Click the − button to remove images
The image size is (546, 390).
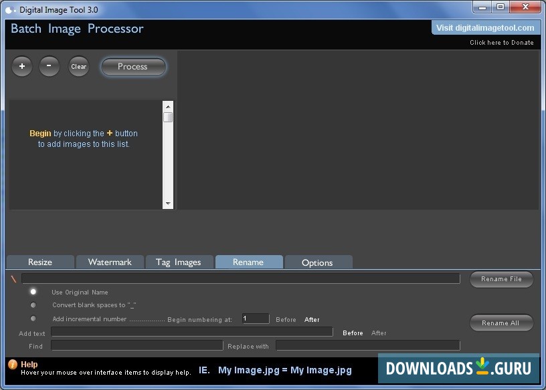coord(49,66)
